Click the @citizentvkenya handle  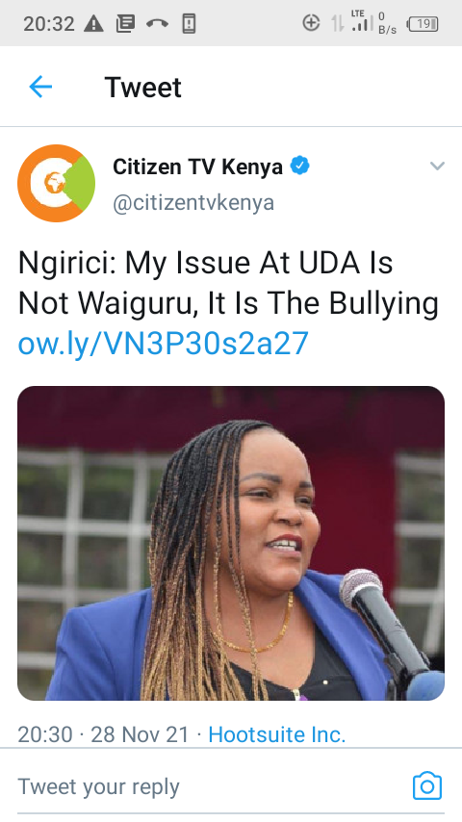(x=193, y=202)
